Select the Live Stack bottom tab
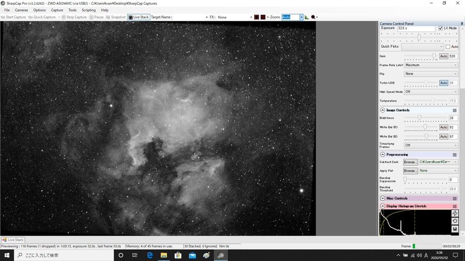This screenshot has width=465, height=261. pyautogui.click(x=13, y=240)
